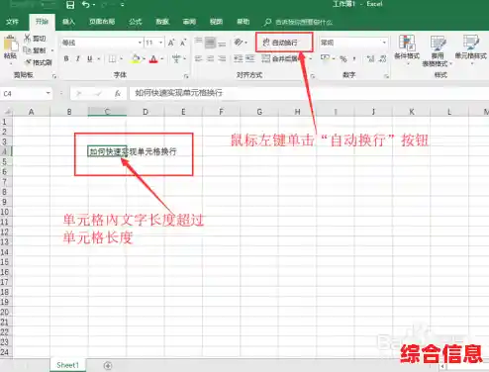The image size is (489, 372).
Task: Save the workbook with the floppy disk icon
Action: tap(70, 5)
